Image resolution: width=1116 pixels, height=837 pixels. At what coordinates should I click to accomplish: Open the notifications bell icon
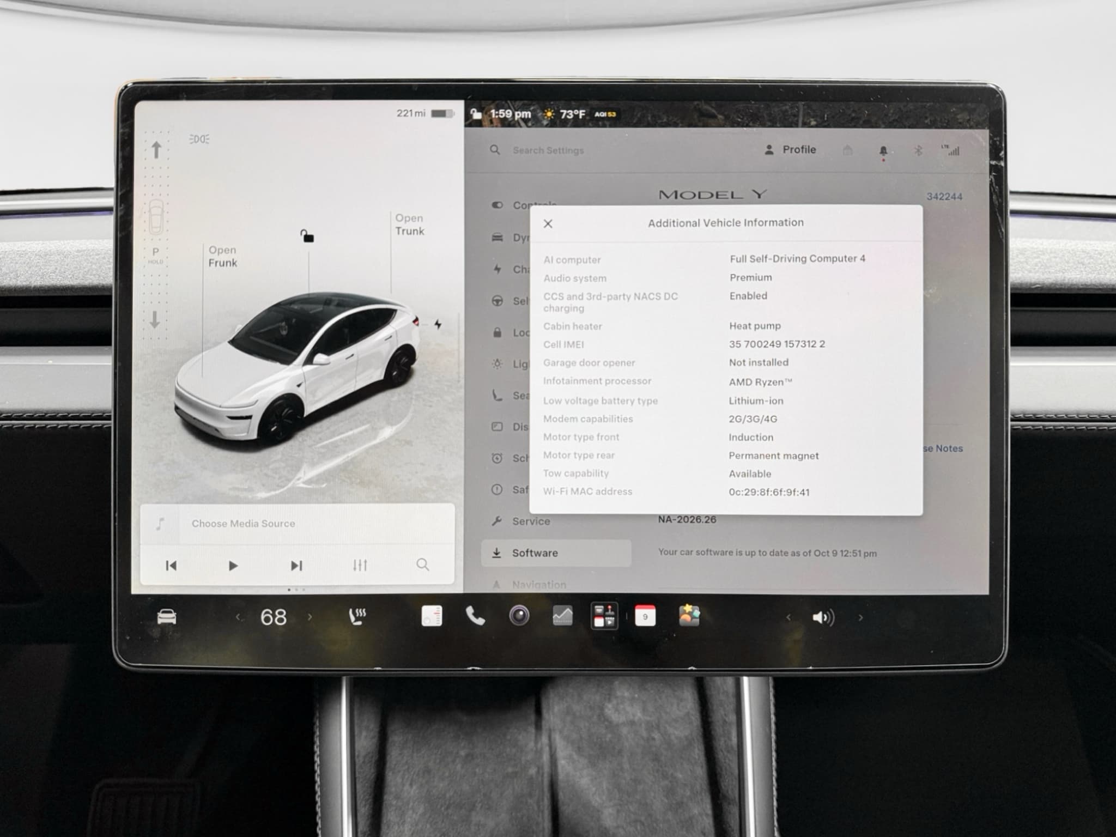point(883,151)
